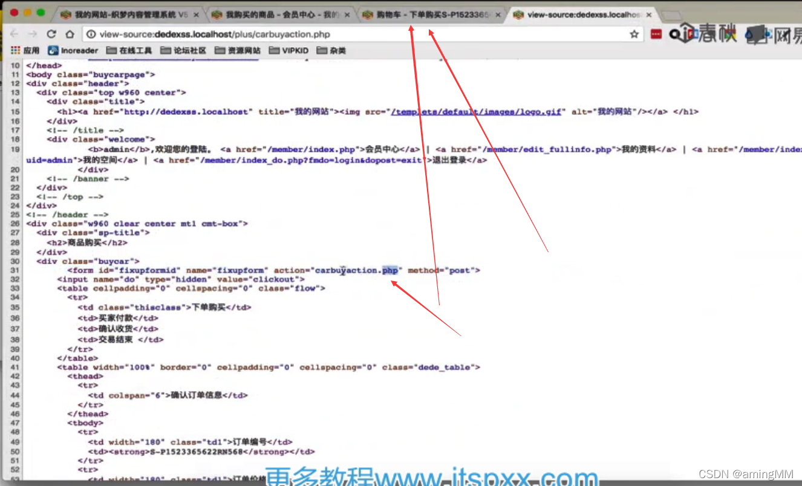Click the 下单购买 table cell source line
Screen dimensions: 802x486
pos(165,308)
